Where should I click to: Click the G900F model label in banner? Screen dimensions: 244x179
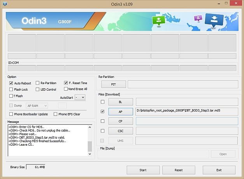point(65,22)
